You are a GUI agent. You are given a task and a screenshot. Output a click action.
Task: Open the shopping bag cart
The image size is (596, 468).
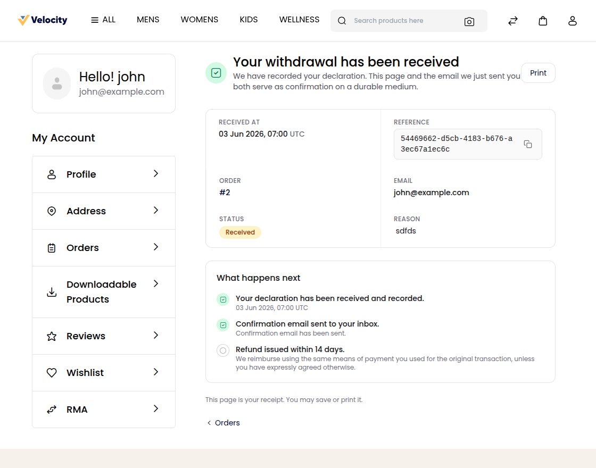click(x=543, y=21)
